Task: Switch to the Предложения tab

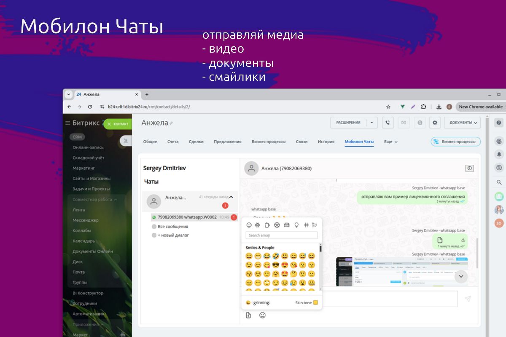Action: pyautogui.click(x=228, y=142)
